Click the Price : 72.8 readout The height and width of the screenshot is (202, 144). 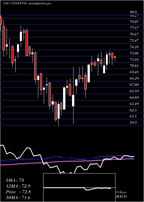(x=18, y=192)
